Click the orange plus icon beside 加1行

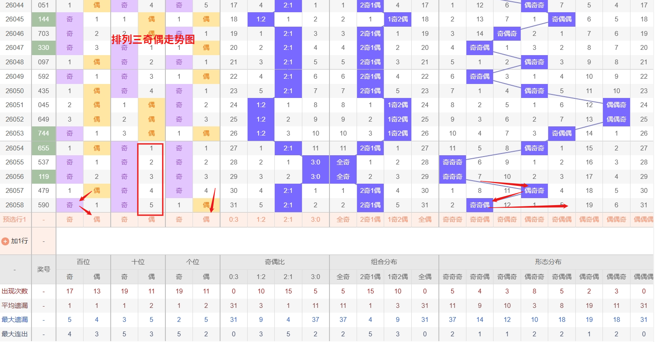(5, 241)
